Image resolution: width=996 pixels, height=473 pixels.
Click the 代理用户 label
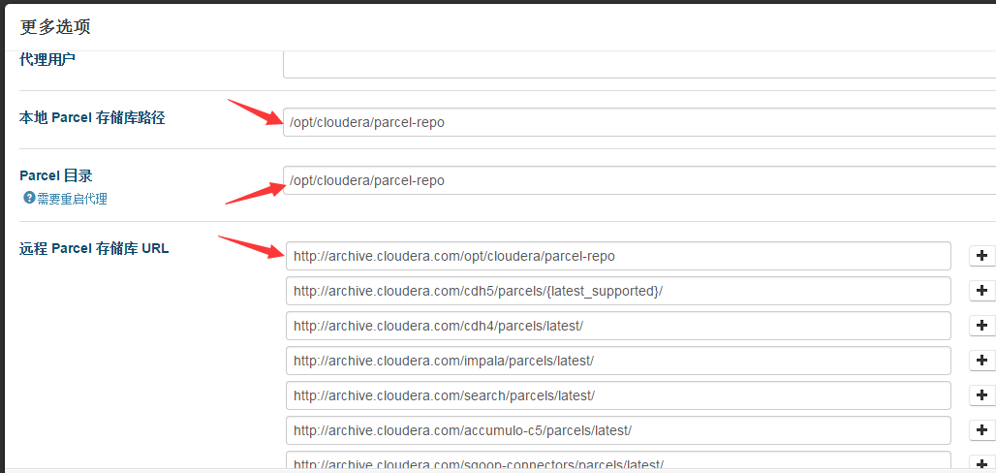coord(47,59)
